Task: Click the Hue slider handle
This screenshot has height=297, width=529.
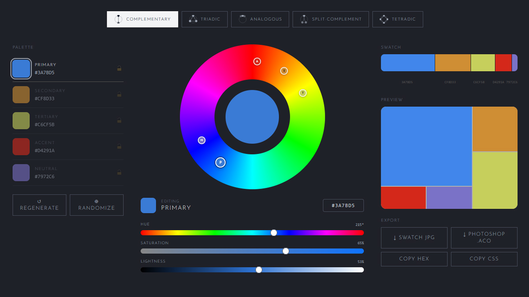Action: pos(274,232)
